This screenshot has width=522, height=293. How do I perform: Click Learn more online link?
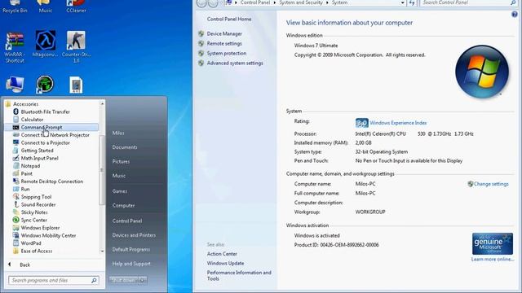pyautogui.click(x=493, y=259)
